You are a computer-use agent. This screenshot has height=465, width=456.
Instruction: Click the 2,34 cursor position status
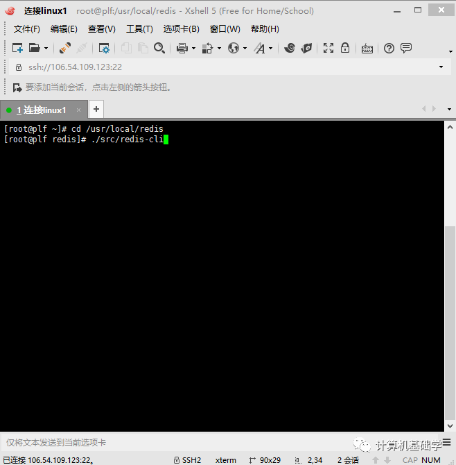click(309, 460)
